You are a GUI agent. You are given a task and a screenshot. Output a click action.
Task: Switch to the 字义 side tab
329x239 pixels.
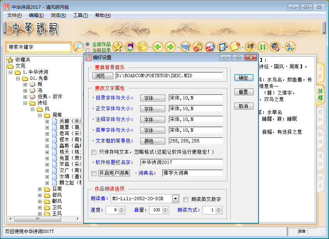(320, 73)
